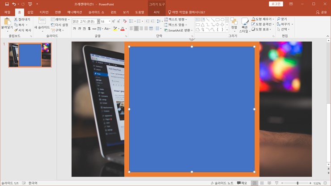This screenshot has height=186, width=331.
Task: Open the Insert (삽입) tab
Action: point(30,12)
